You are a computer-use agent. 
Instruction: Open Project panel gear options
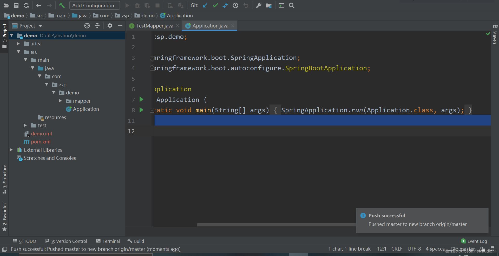pyautogui.click(x=110, y=26)
